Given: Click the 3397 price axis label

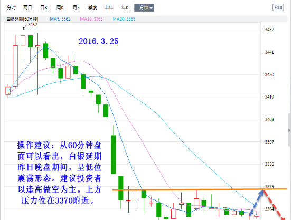Looking at the screenshot, I should [x=269, y=142].
